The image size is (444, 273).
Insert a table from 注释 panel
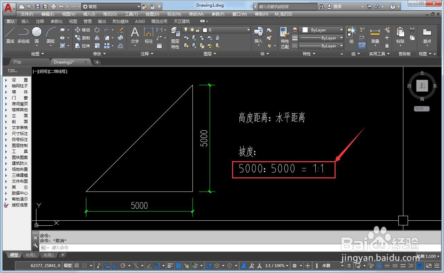[159, 46]
